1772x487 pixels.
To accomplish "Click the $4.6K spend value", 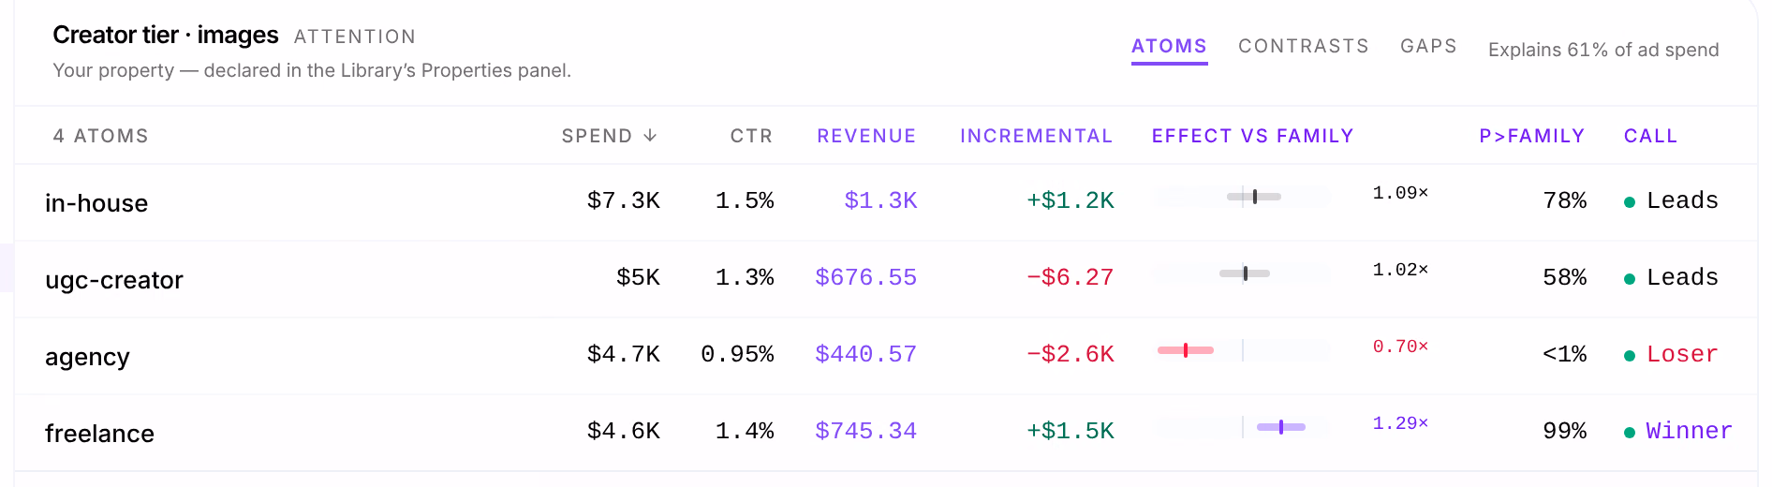I will tap(624, 431).
